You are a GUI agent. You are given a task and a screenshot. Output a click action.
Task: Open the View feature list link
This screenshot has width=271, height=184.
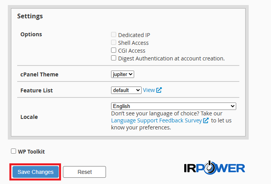pos(149,90)
